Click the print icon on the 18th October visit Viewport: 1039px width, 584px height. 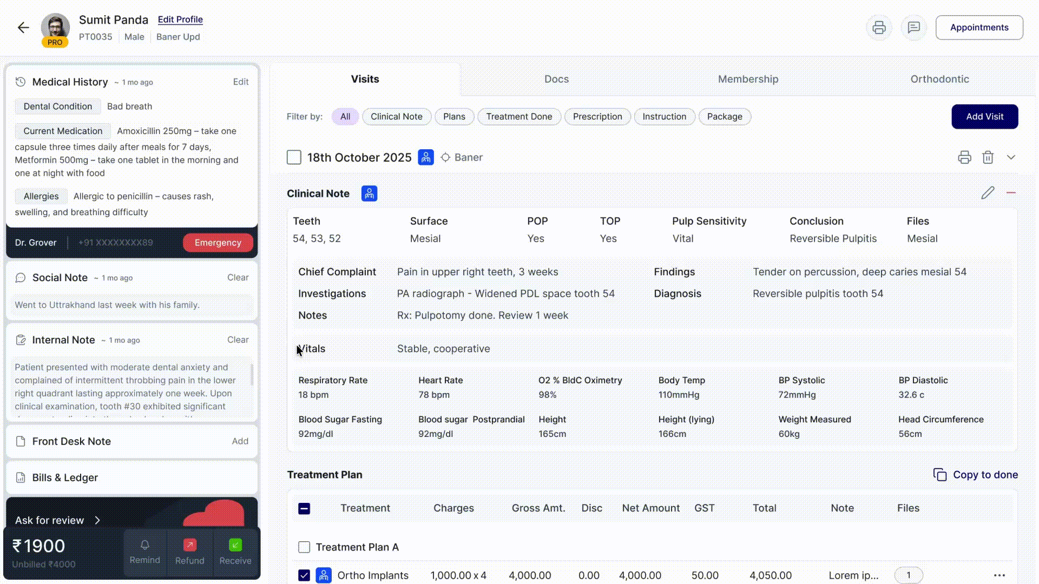tap(964, 157)
